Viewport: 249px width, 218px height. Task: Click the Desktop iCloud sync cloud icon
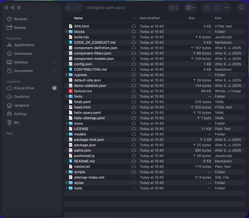click(x=54, y=62)
